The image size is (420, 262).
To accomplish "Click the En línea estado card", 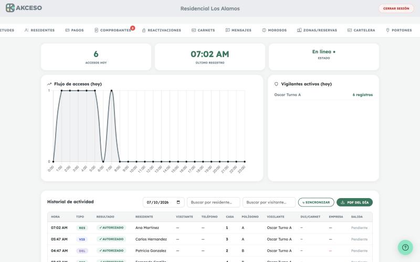I will [324, 57].
